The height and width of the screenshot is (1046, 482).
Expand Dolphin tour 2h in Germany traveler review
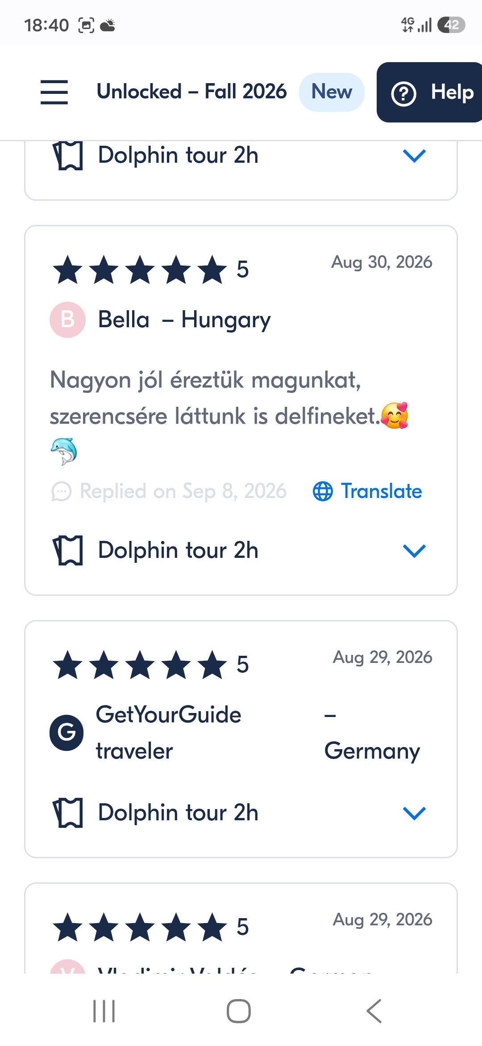[x=414, y=813]
